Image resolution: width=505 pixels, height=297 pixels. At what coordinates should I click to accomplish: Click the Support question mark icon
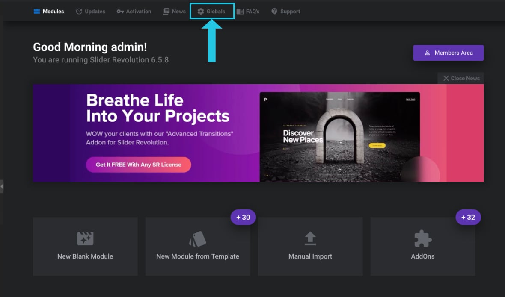pos(274,11)
